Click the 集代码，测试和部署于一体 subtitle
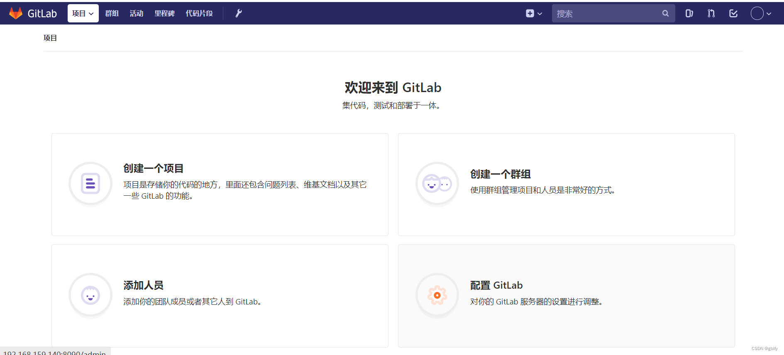The height and width of the screenshot is (355, 784). click(392, 106)
